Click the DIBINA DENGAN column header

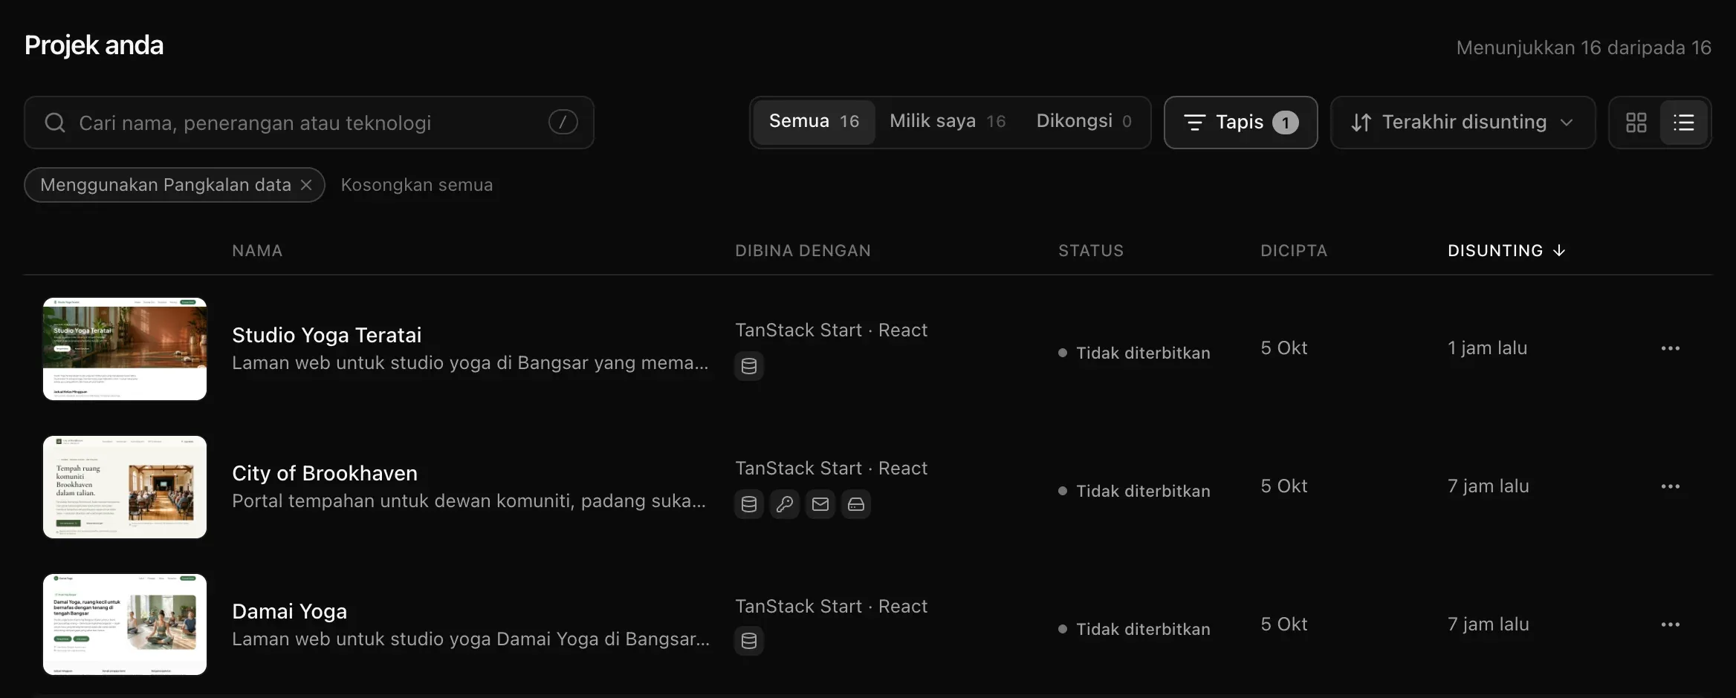click(803, 251)
